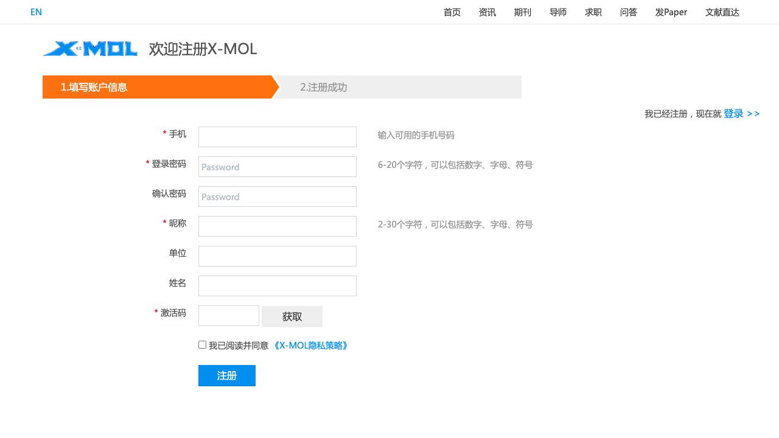Click the 确认密码 confirm password field
The image size is (779, 438).
click(x=278, y=196)
